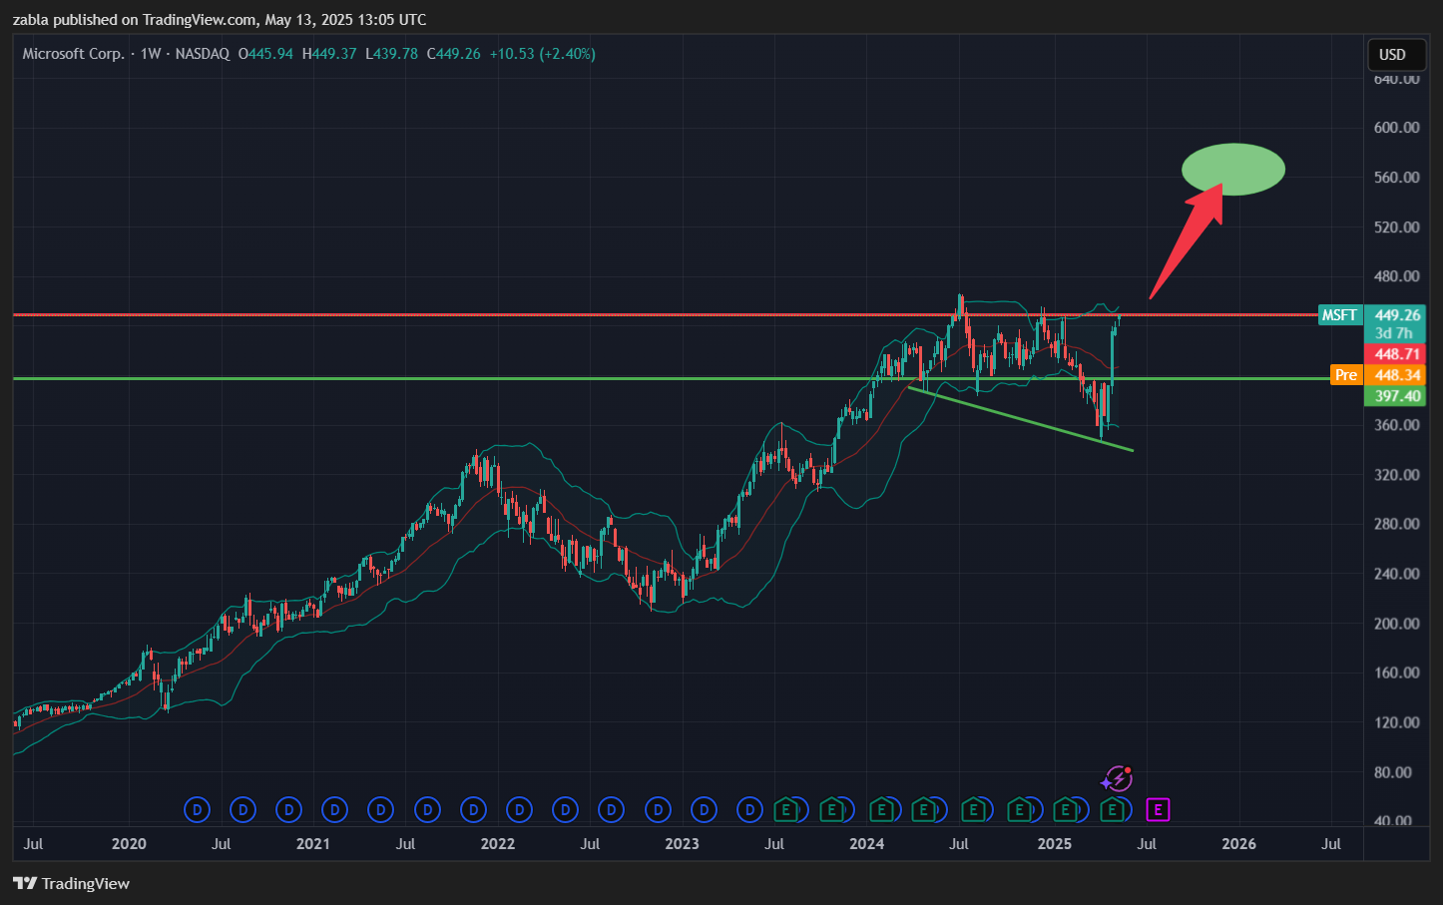Viewport: 1443px width, 905px height.
Task: Click the orange Pre pre-market label
Action: (x=1346, y=375)
